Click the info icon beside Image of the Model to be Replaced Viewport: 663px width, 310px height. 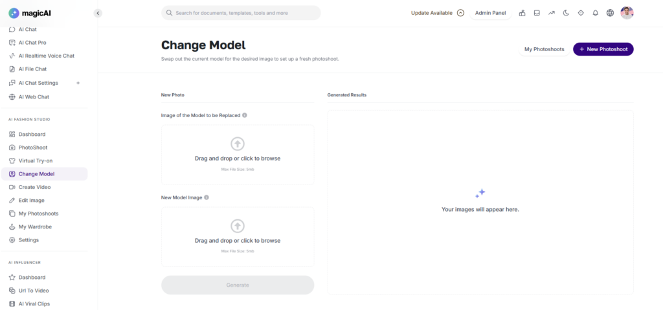click(245, 115)
